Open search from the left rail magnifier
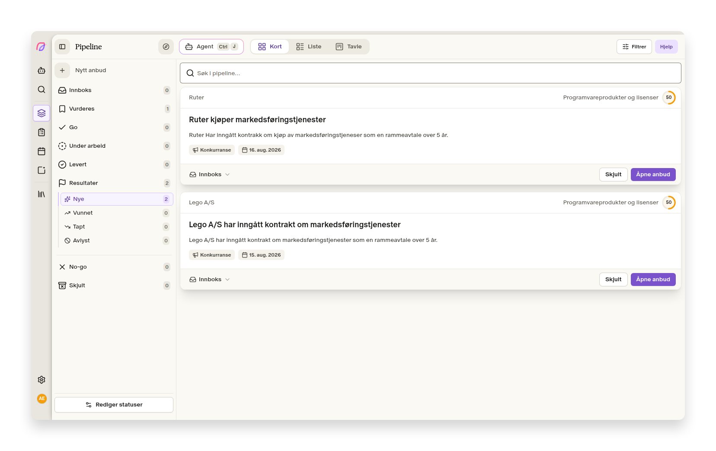This screenshot has height=451, width=716. [x=42, y=89]
